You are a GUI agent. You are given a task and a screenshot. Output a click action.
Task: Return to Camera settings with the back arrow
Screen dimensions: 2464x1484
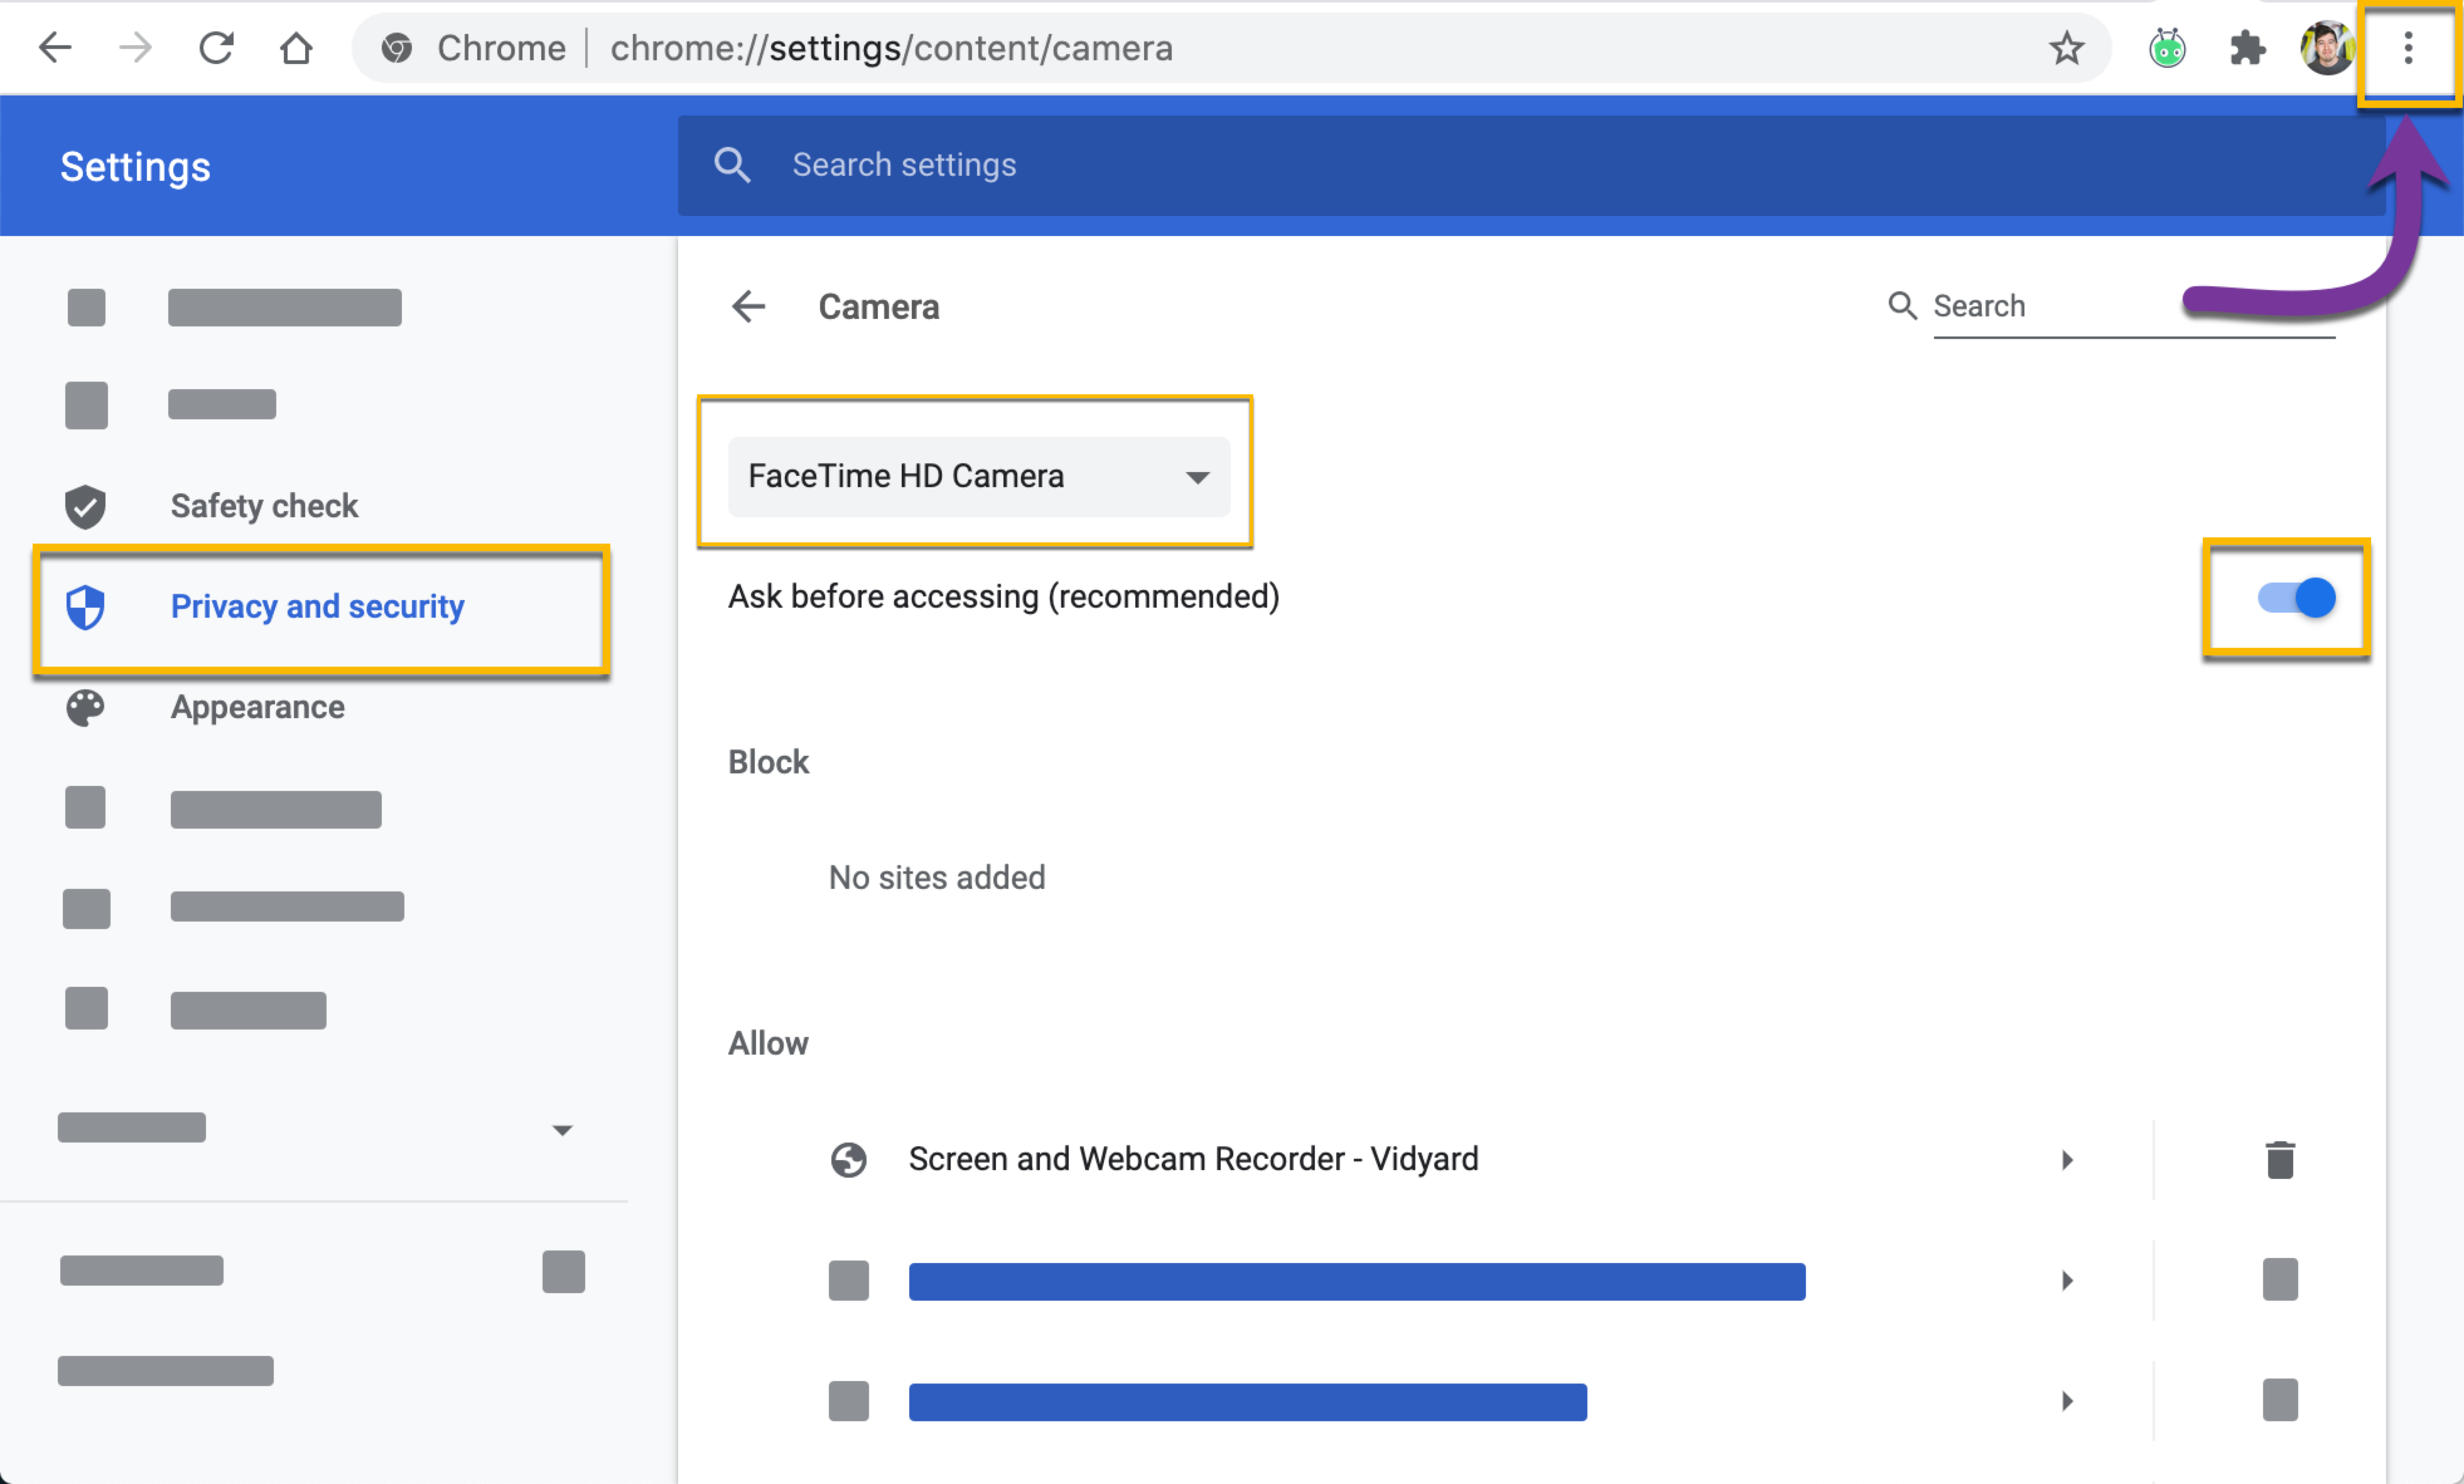pos(749,307)
